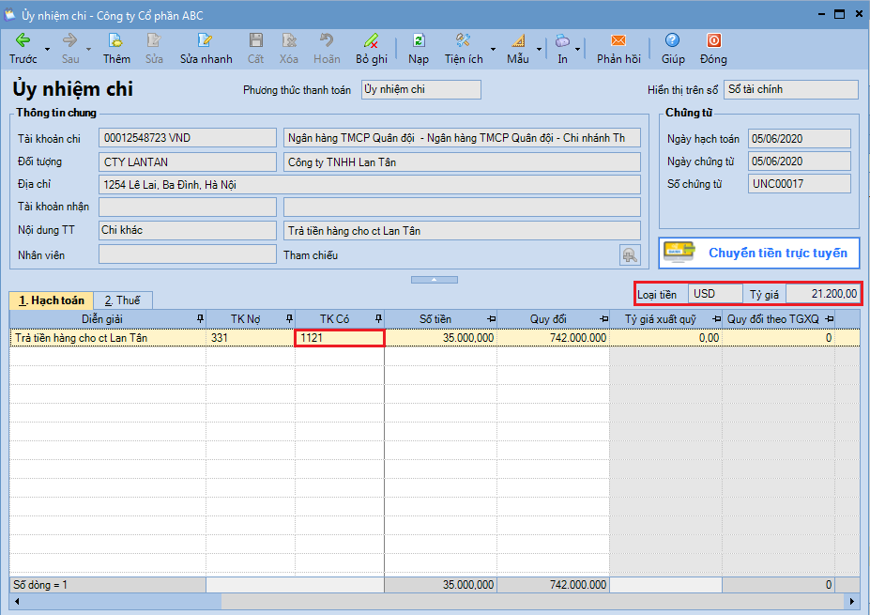Click Ngày chứng từ date field
The width and height of the screenshot is (870, 615).
coord(799,161)
